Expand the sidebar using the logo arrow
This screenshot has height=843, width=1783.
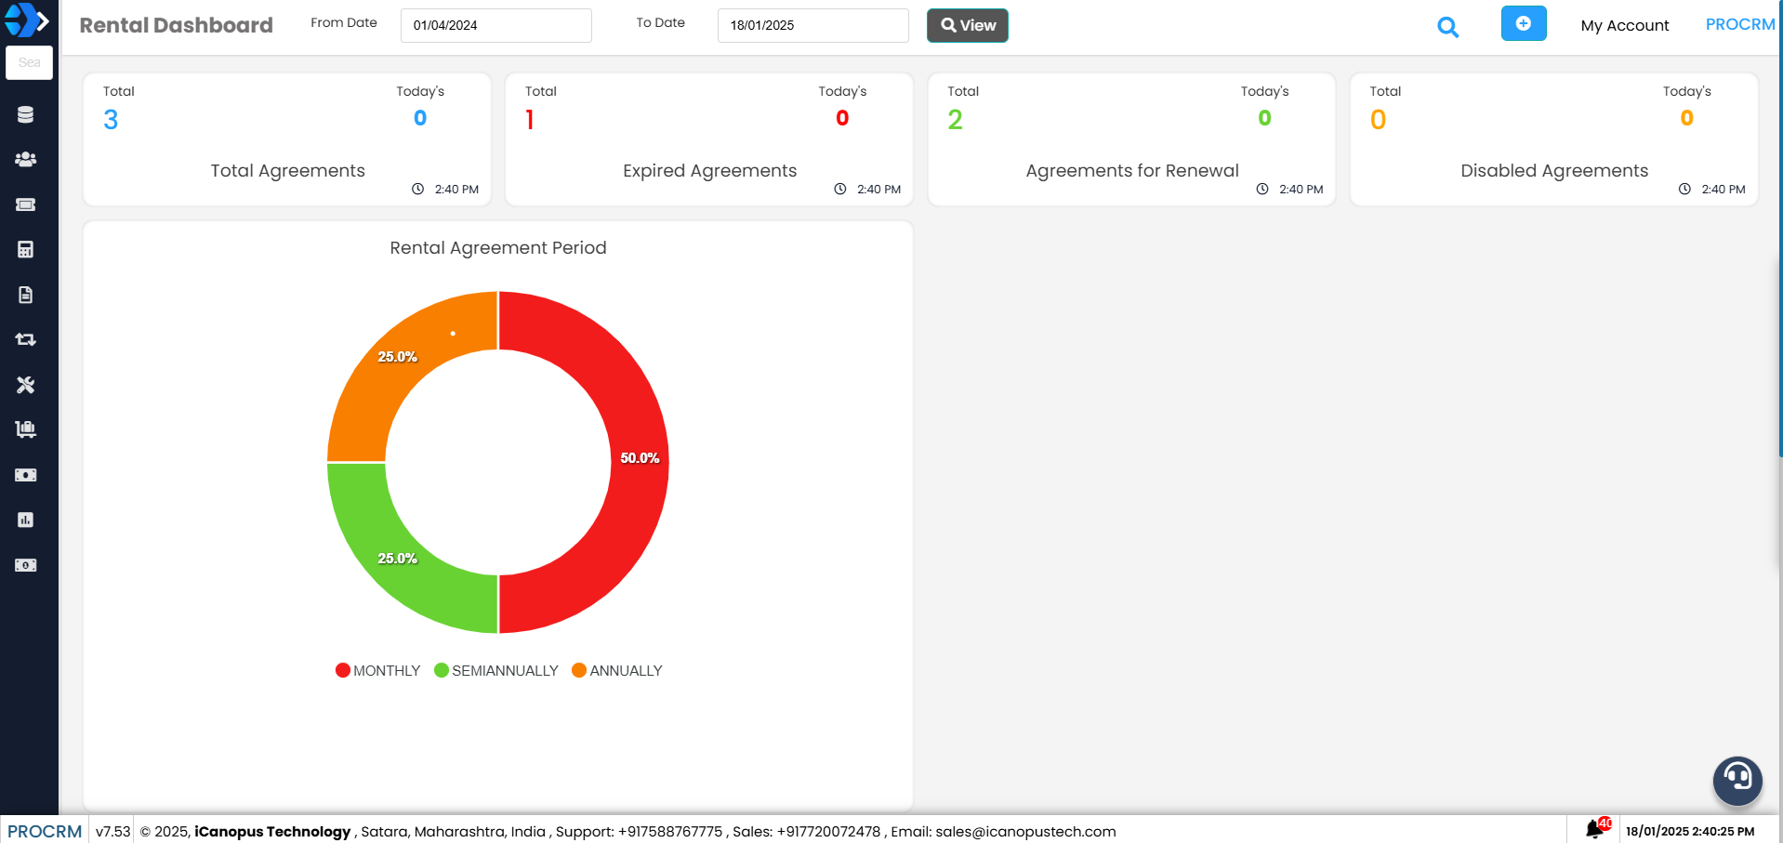(41, 20)
